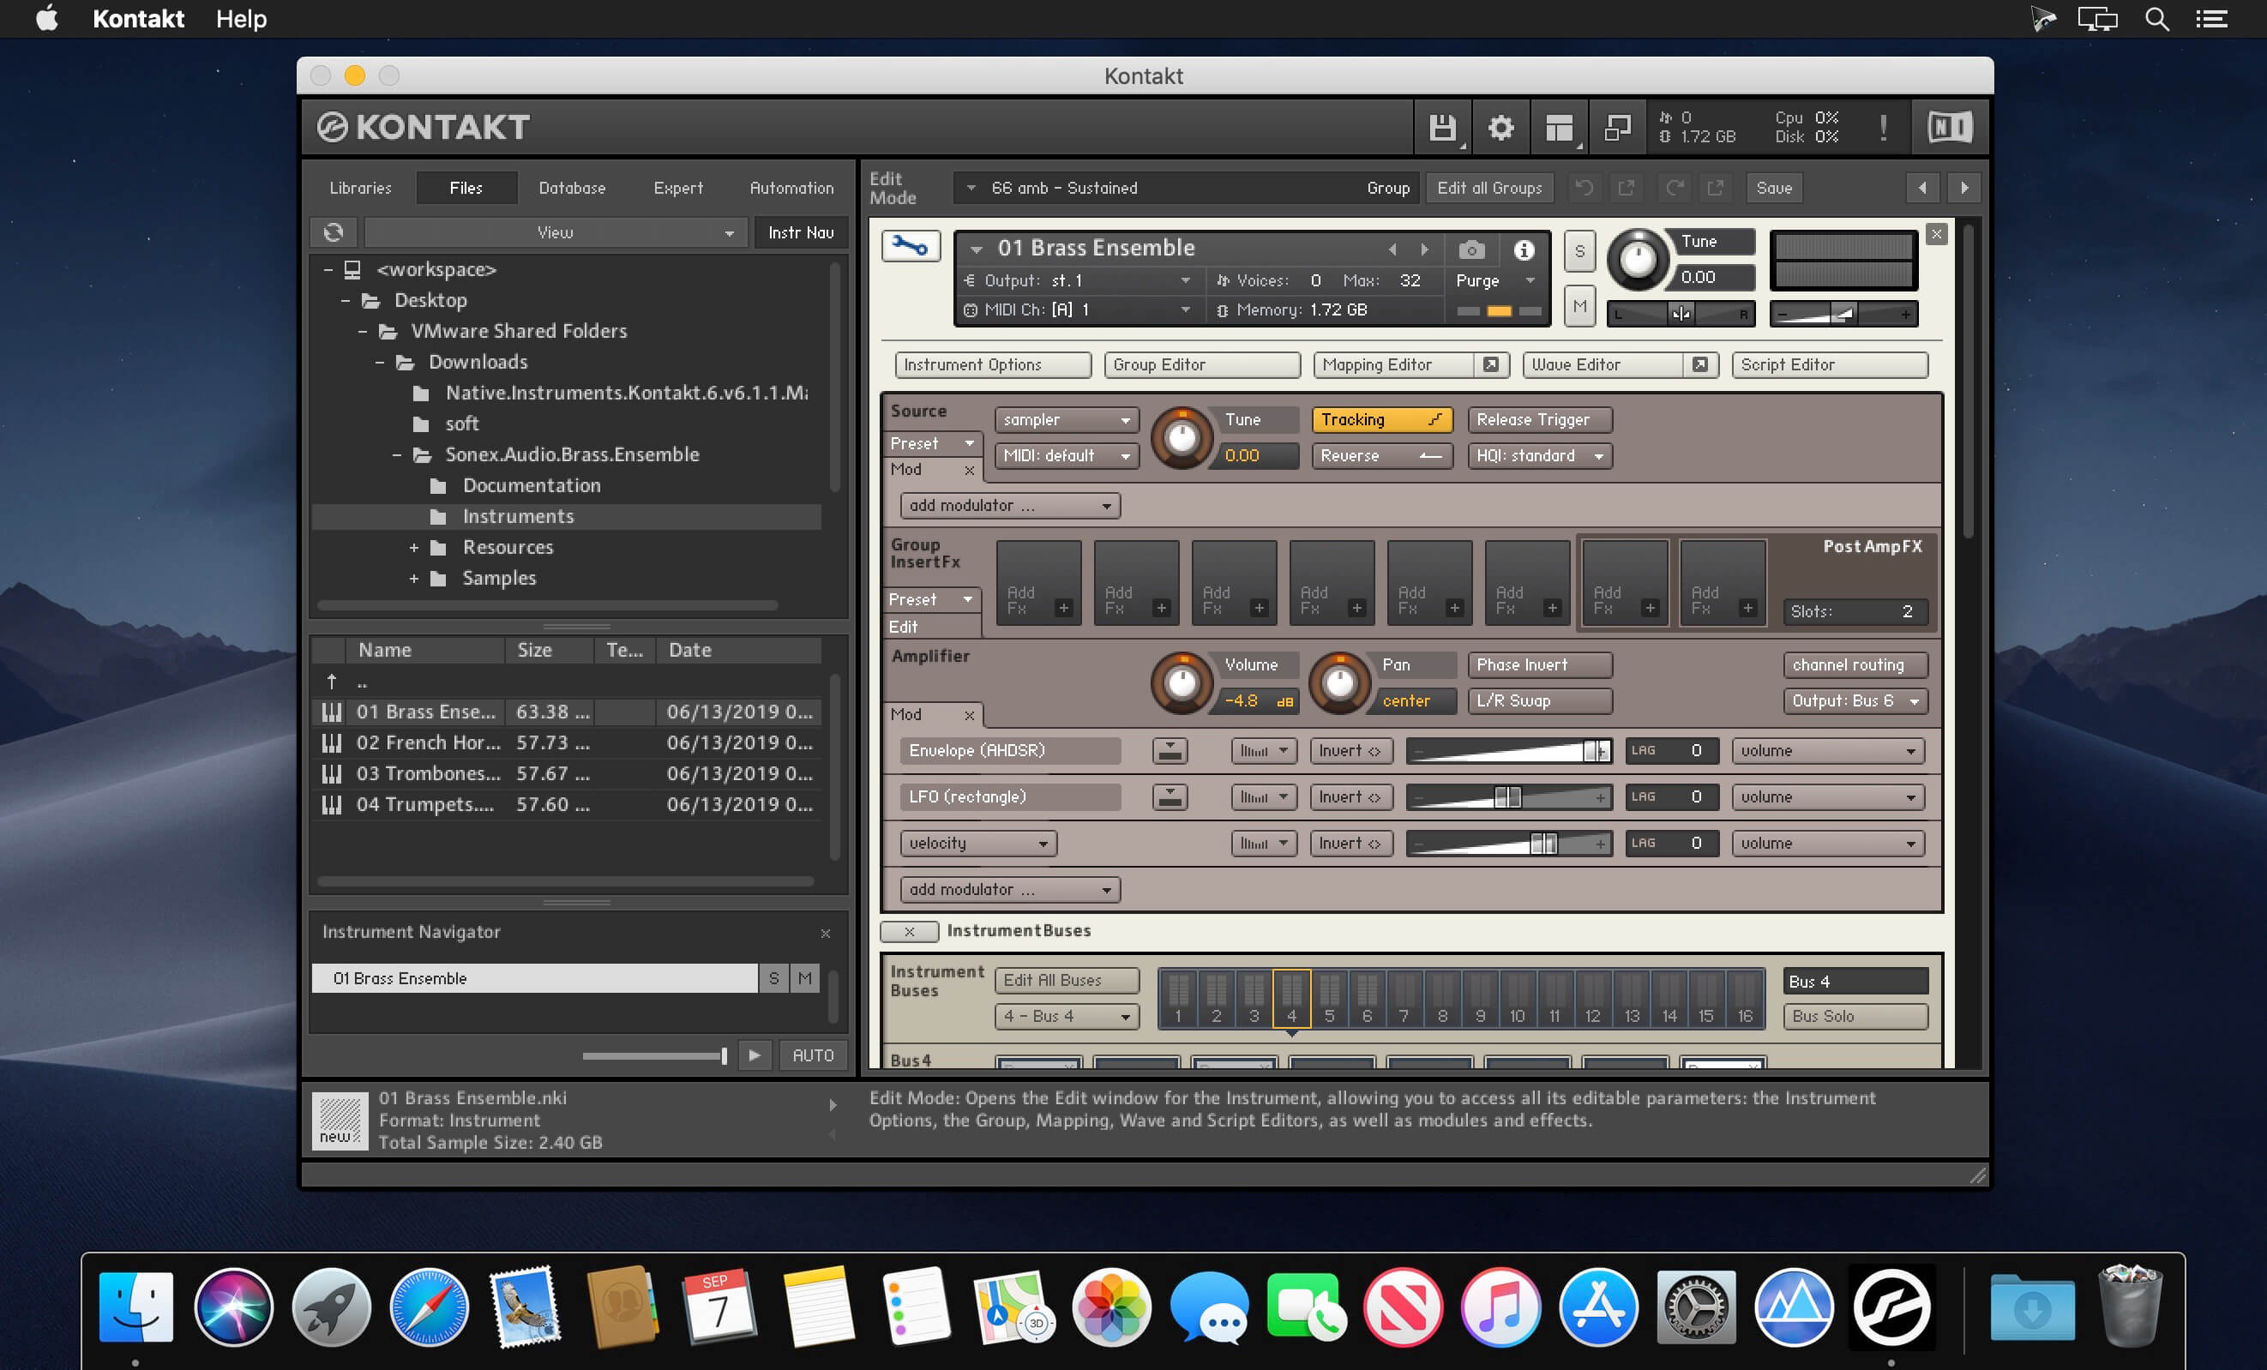Click the exclamation panic icon
Screen dimensions: 2267x1370
point(1884,127)
